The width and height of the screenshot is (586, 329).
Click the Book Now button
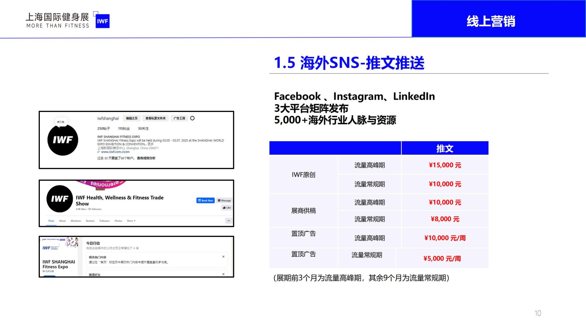point(205,200)
